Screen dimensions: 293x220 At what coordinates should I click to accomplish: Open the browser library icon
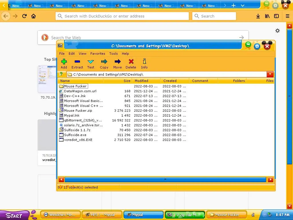(267, 16)
